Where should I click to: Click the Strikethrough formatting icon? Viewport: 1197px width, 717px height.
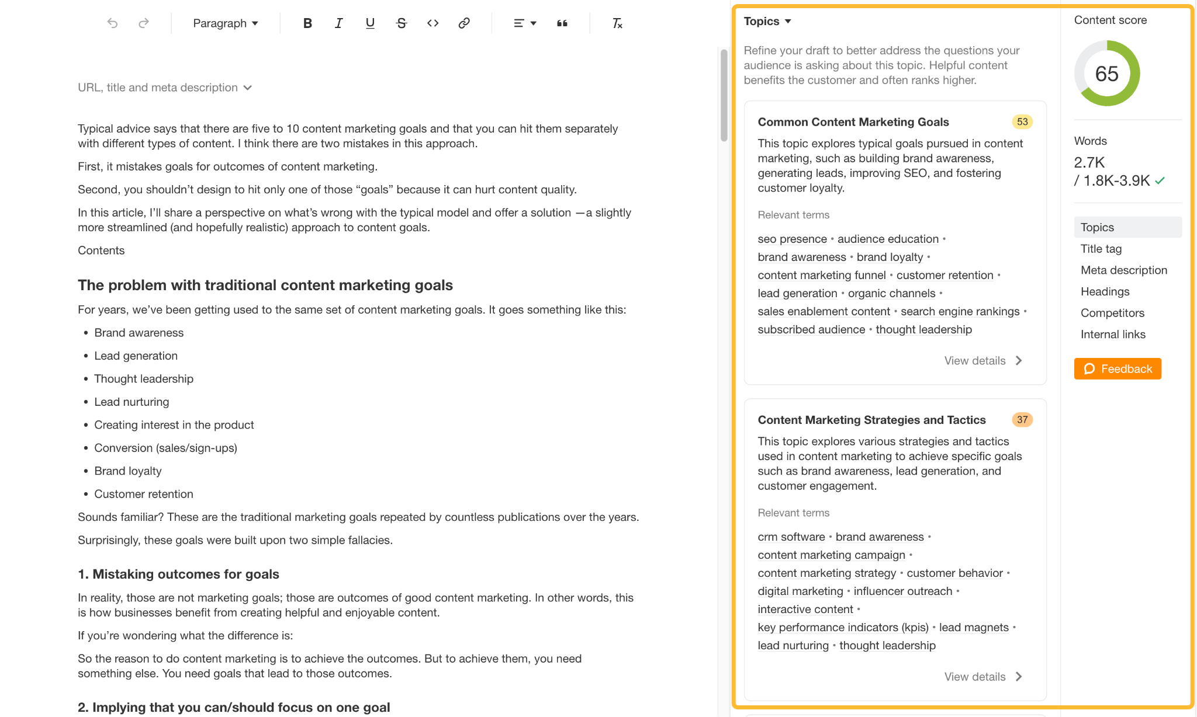point(400,23)
